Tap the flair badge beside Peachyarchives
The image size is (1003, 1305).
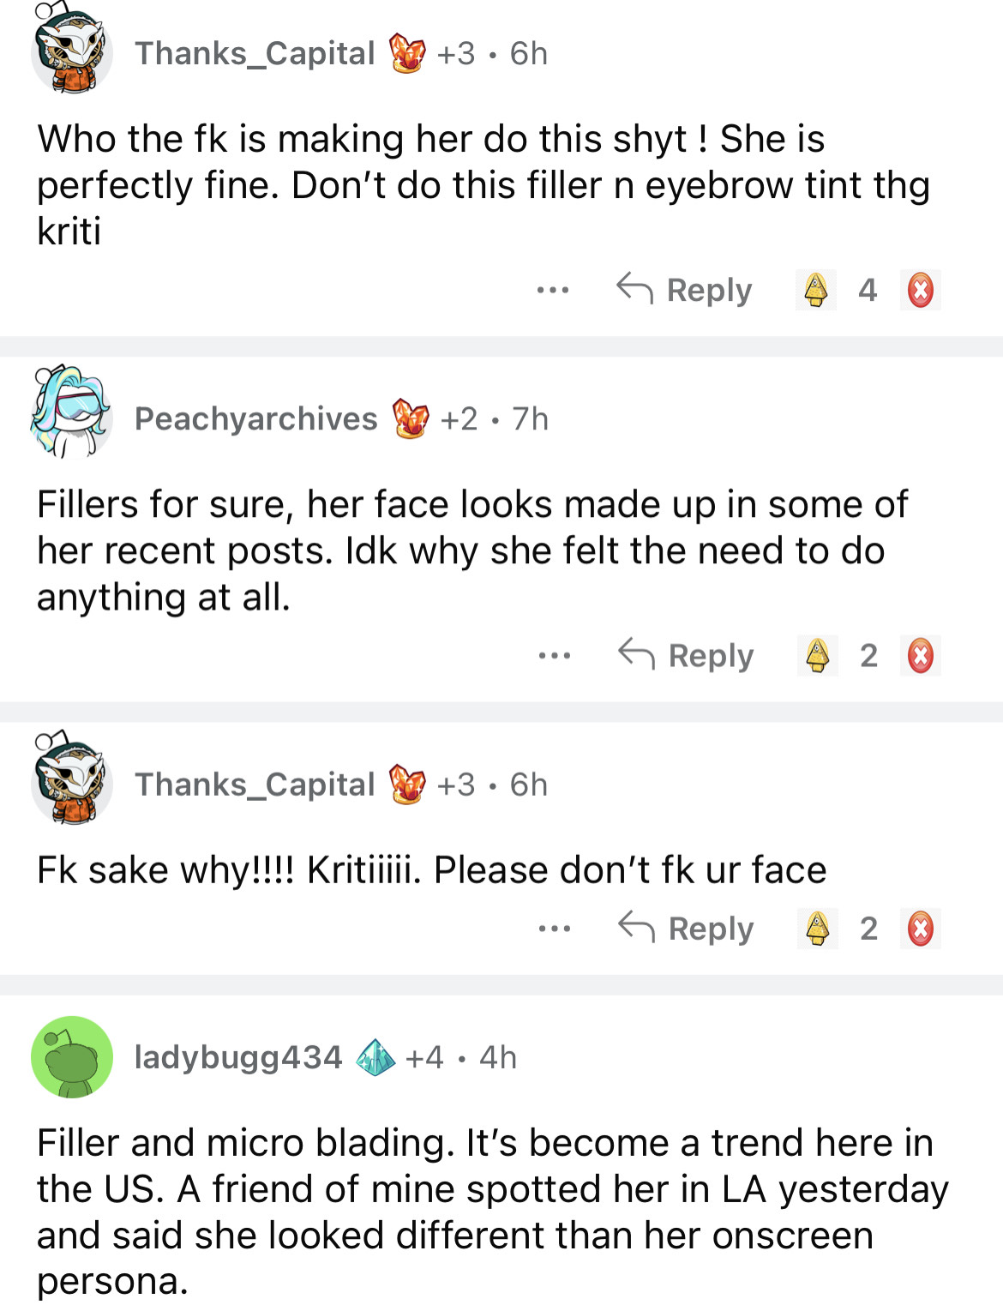[x=411, y=418]
